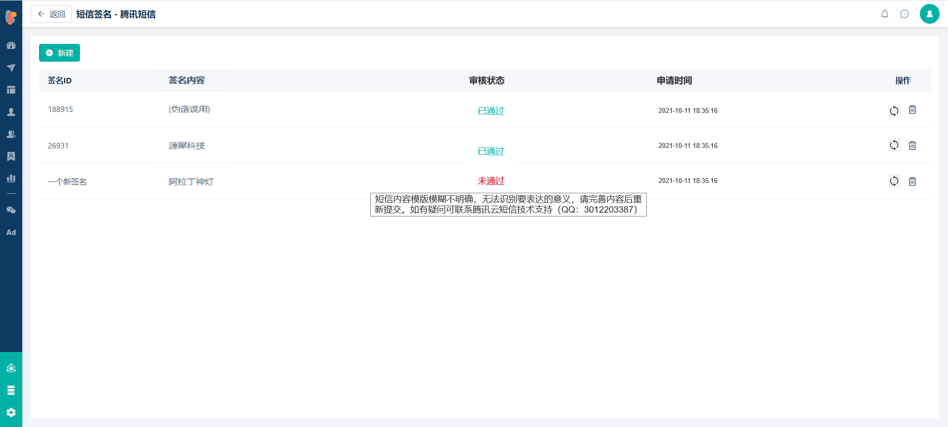Open the user group icon in sidebar
This screenshot has height=427, width=948.
11,134
